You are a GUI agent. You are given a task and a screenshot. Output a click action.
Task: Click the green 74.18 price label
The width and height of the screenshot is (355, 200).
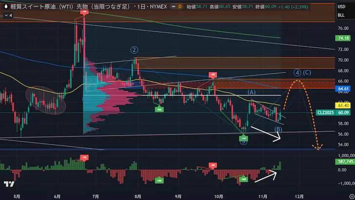[x=343, y=38]
